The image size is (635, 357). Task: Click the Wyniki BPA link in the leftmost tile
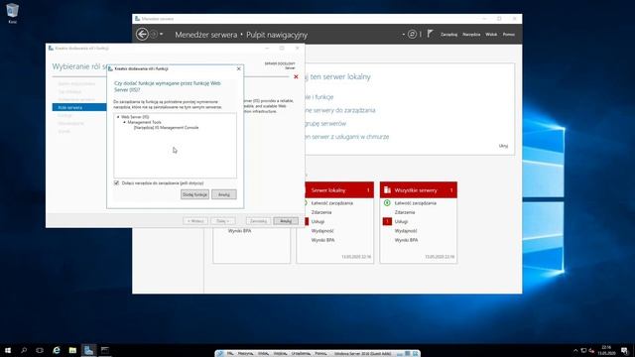click(240, 231)
